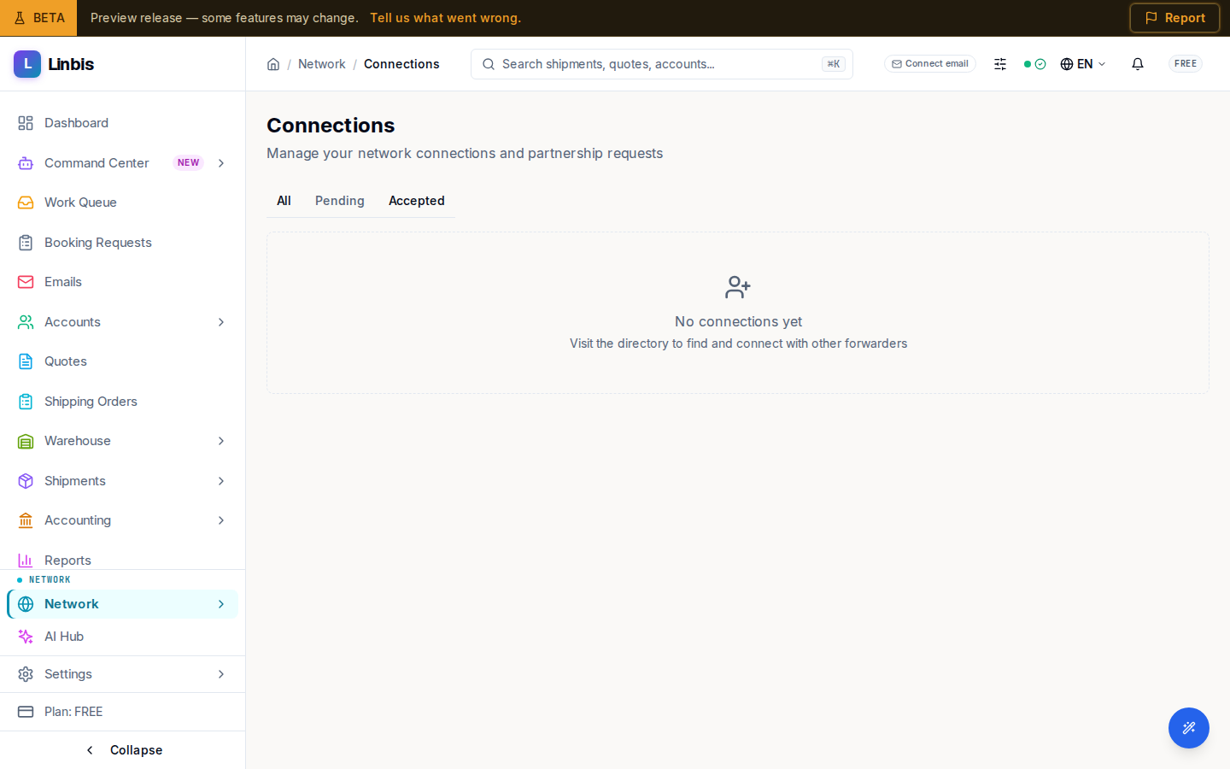
Task: Open the filter sliders icon in header
Action: (1000, 64)
